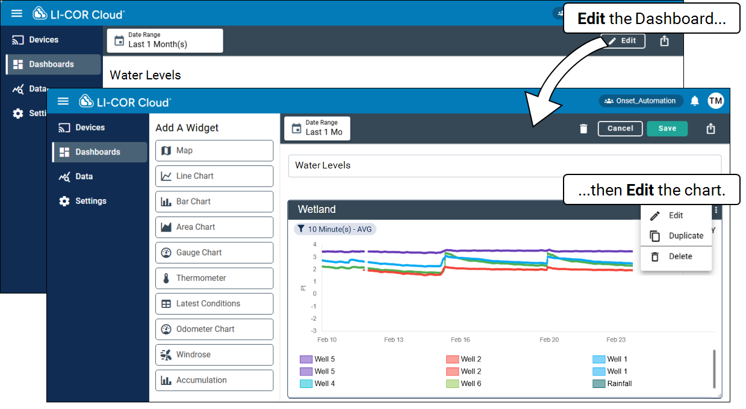Click the filter icon for 10 Minute(s) - AVG
Image resolution: width=746 pixels, height=409 pixels.
(x=301, y=229)
